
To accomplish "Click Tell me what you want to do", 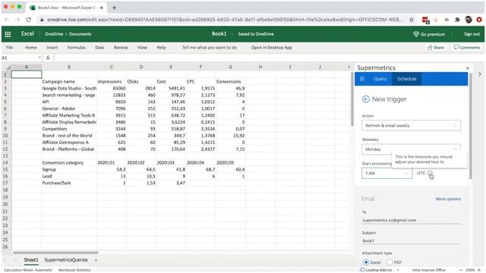I will 210,48.
